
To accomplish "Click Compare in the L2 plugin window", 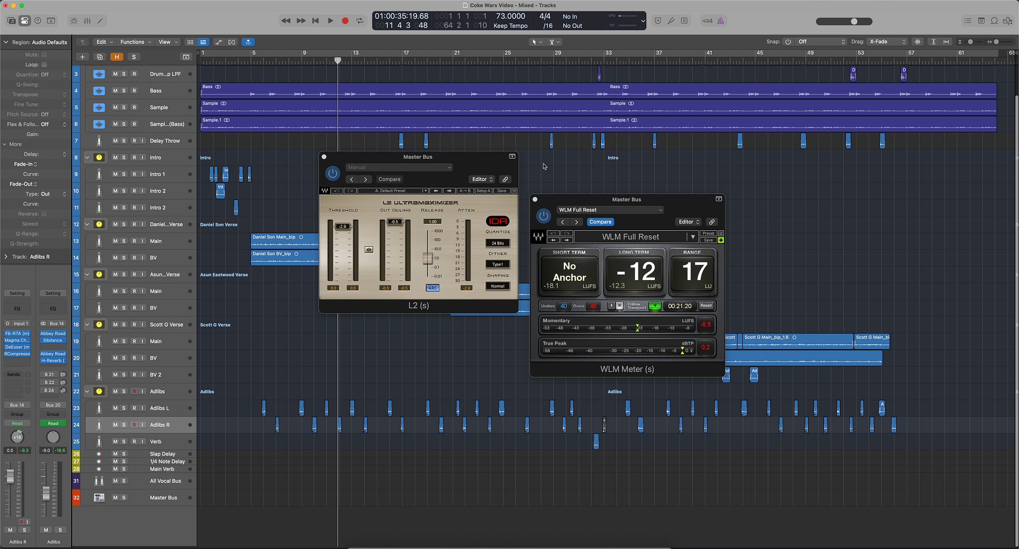I will [389, 179].
